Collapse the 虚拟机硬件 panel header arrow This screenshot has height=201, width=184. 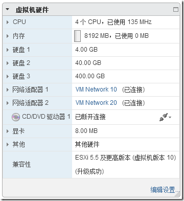7,9
